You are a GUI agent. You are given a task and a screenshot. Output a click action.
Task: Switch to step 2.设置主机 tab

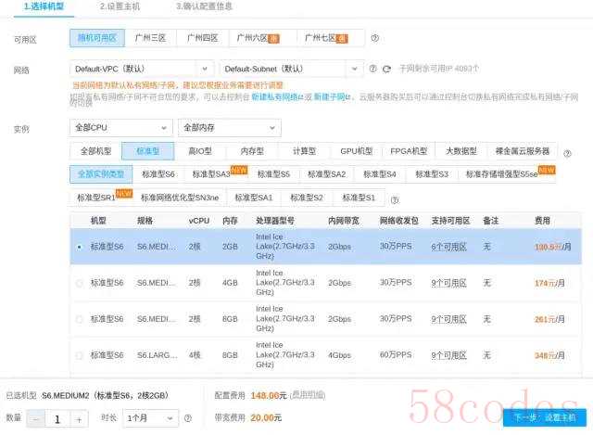(x=120, y=6)
